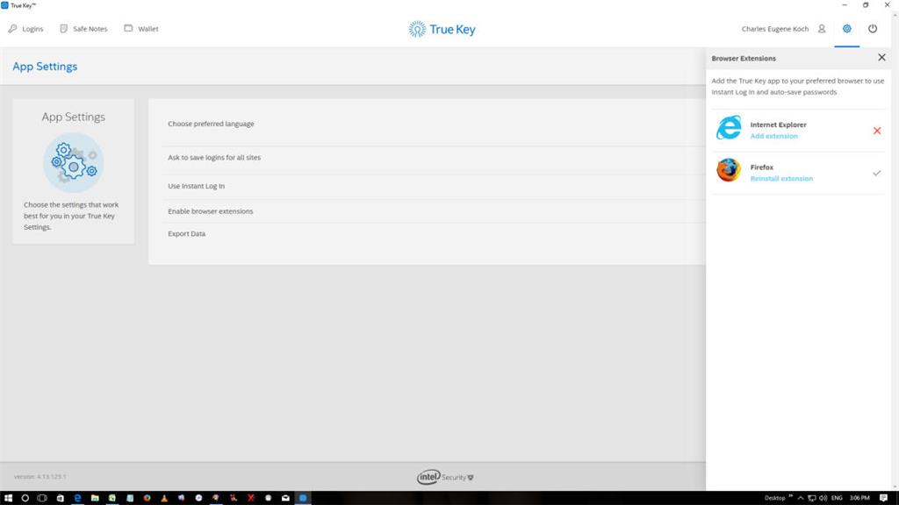
Task: Open Firefox from the taskbar
Action: tap(147, 498)
